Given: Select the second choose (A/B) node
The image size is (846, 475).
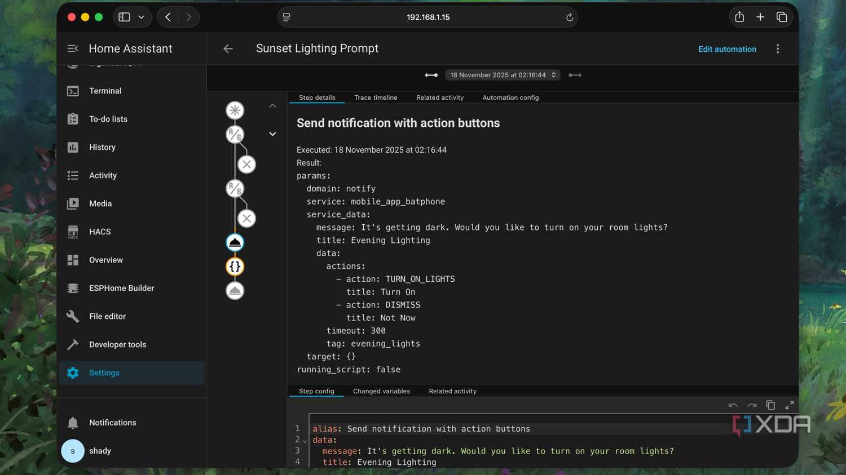Looking at the screenshot, I should point(235,189).
